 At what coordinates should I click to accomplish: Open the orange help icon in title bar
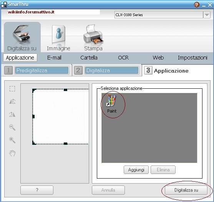coord(197,5)
